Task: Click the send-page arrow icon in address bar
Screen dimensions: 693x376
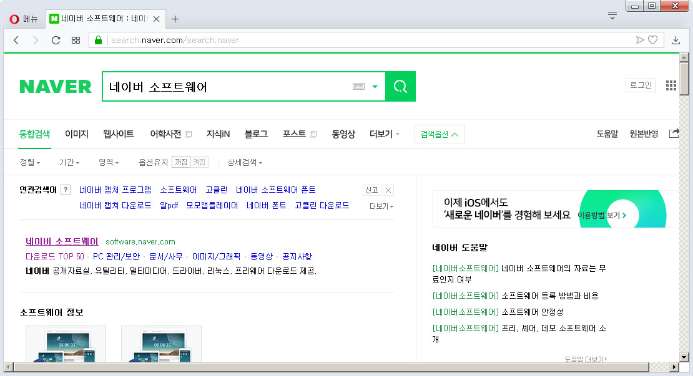Action: pyautogui.click(x=639, y=40)
